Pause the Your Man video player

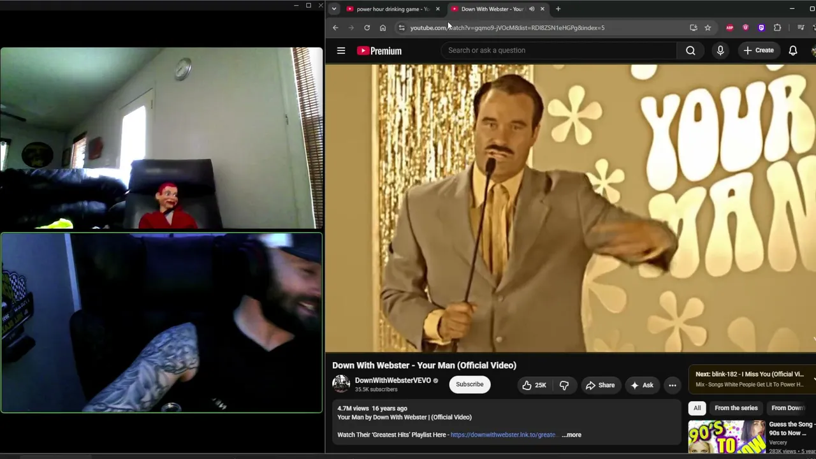click(571, 208)
